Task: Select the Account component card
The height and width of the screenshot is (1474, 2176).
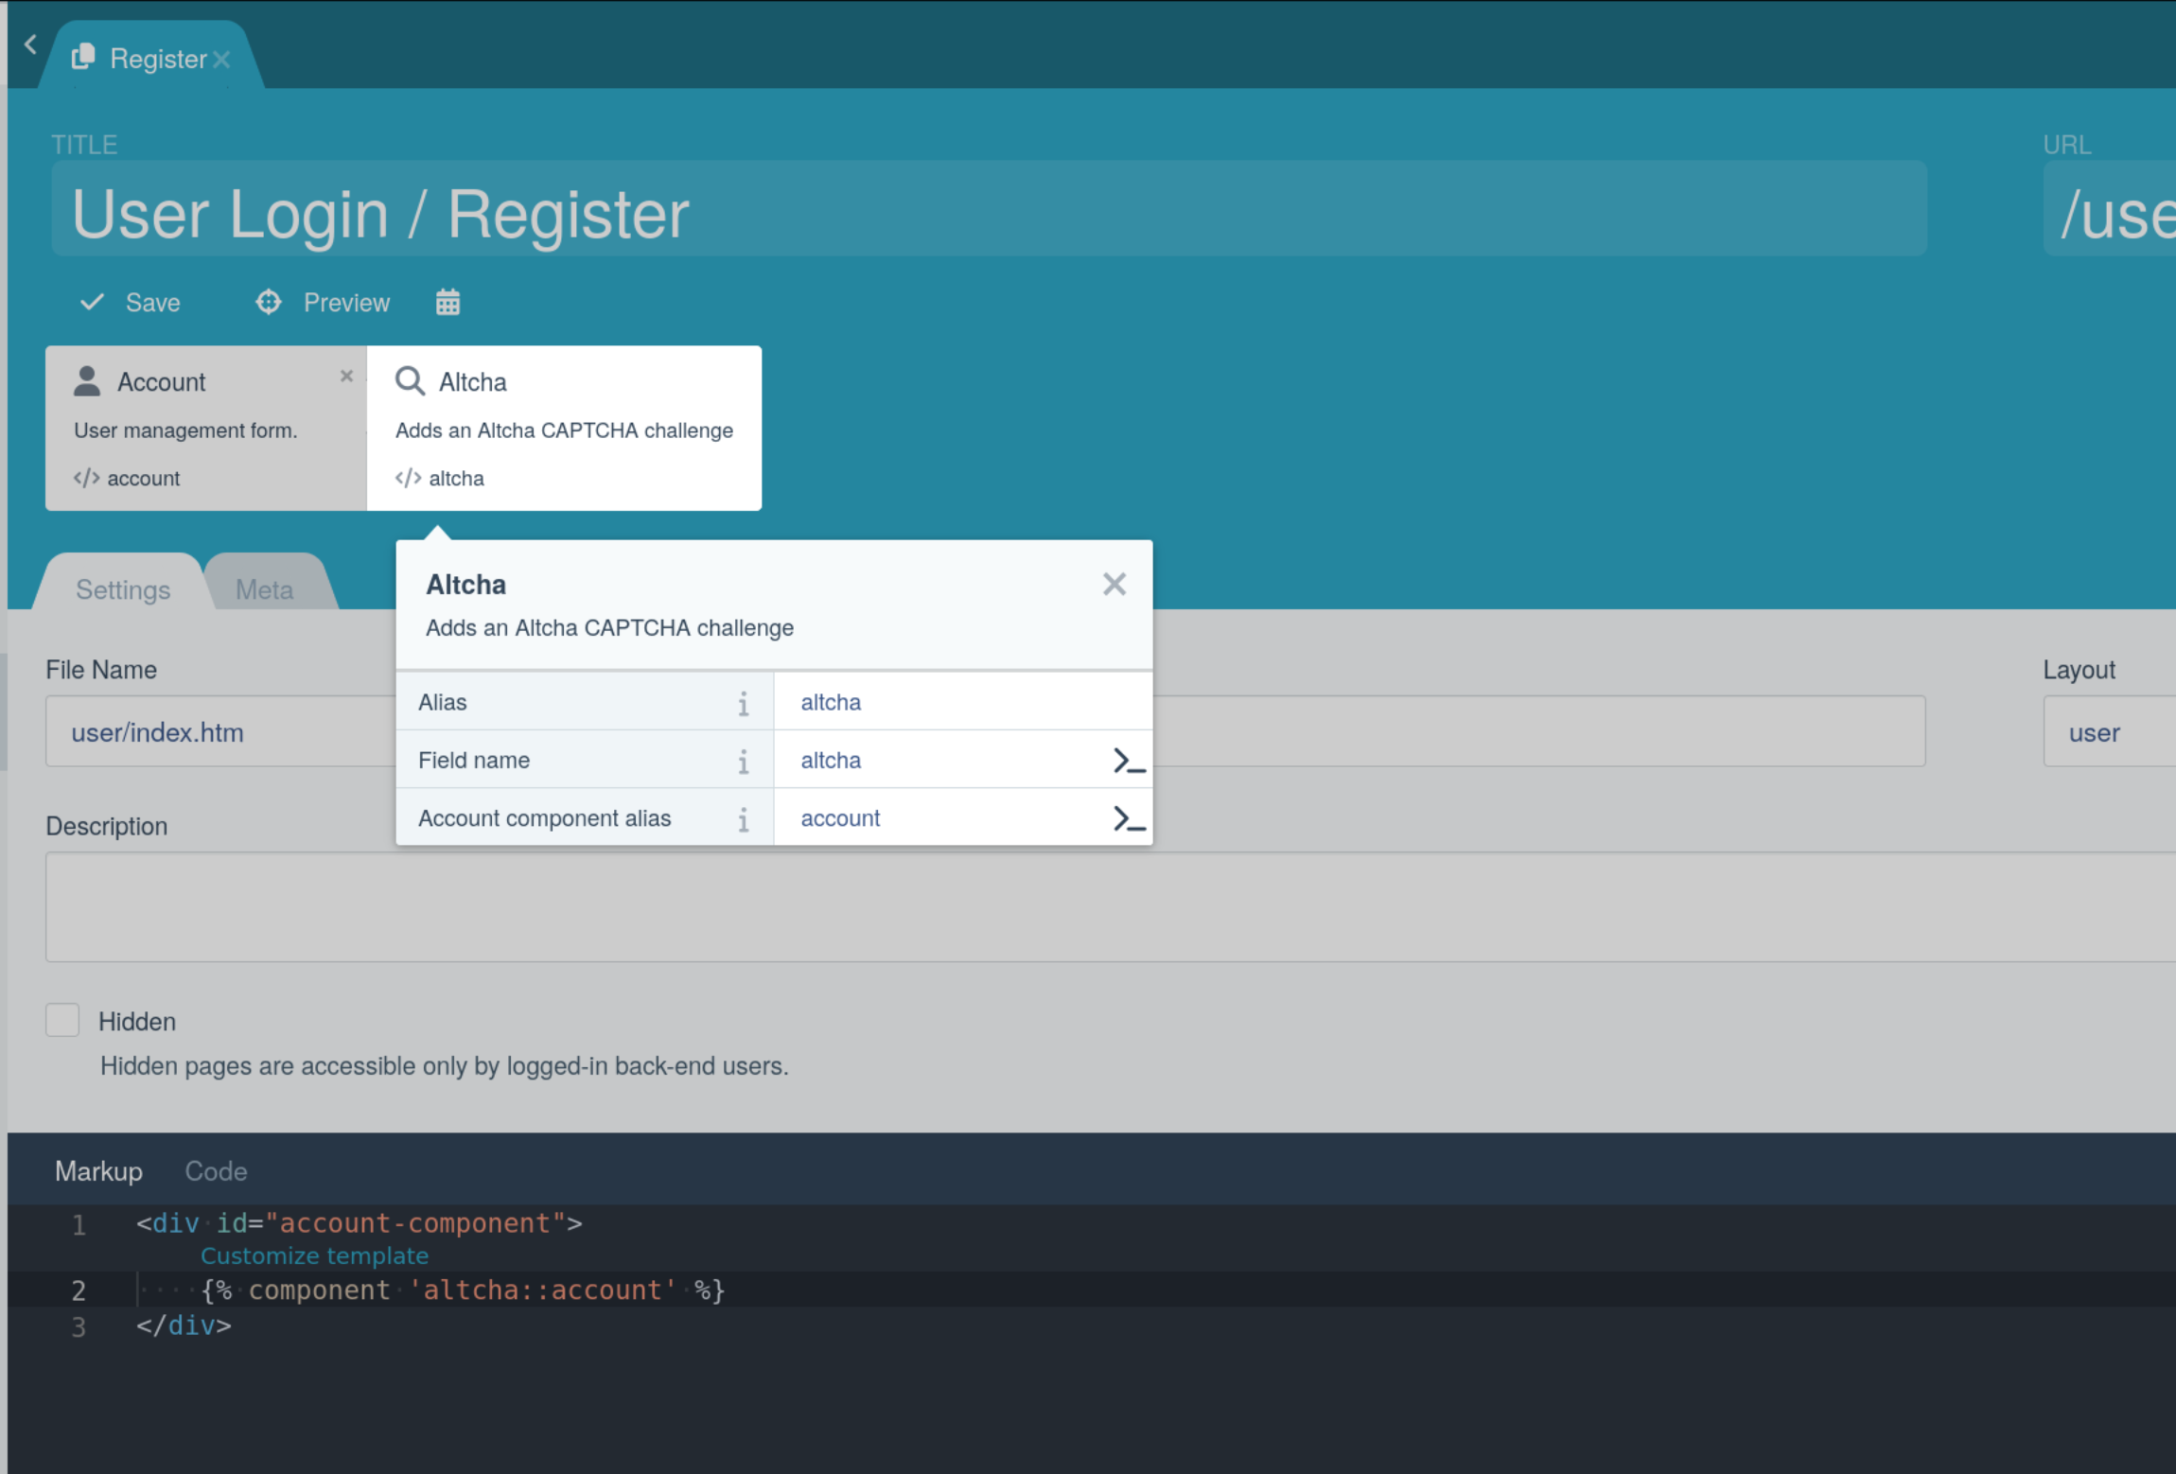Action: point(206,428)
